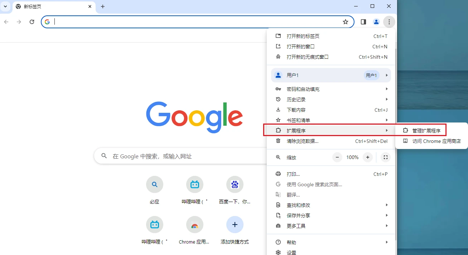Expand 扩展程序 submenu
This screenshot has width=468, height=255.
click(x=331, y=131)
